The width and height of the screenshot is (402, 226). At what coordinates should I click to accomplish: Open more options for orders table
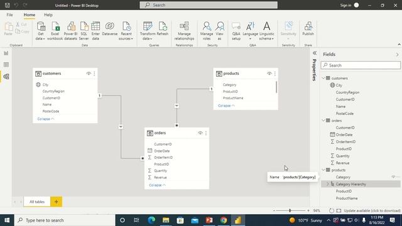pos(206,133)
